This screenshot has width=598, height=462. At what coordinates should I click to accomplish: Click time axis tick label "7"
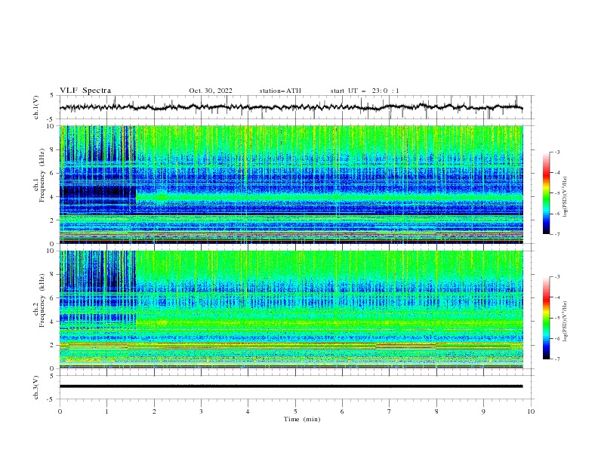point(390,411)
